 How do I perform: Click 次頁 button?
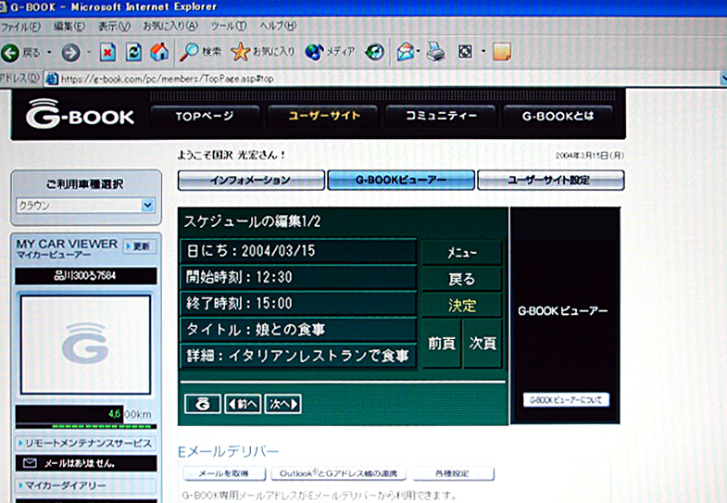pos(483,344)
